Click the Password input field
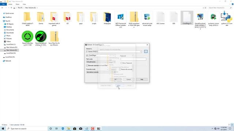Viewport: 234px width, 131px height. coord(133,59)
